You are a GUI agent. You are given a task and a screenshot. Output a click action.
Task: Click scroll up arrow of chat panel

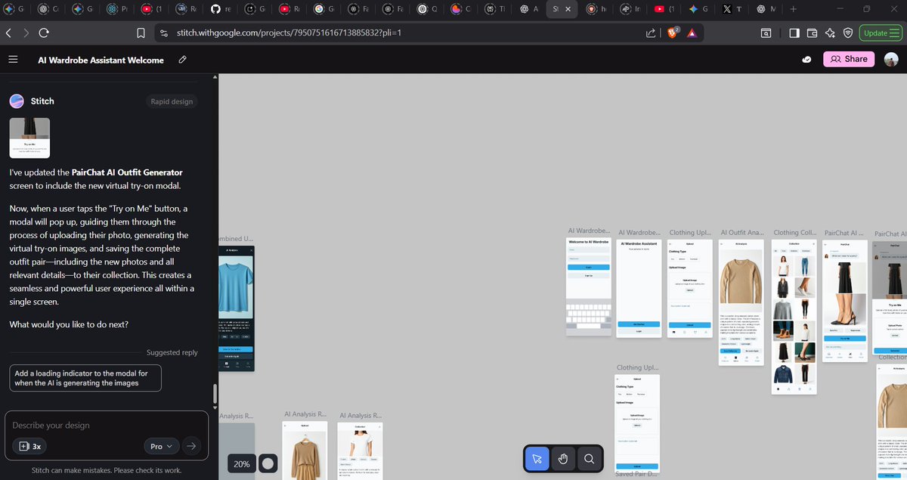(215, 77)
